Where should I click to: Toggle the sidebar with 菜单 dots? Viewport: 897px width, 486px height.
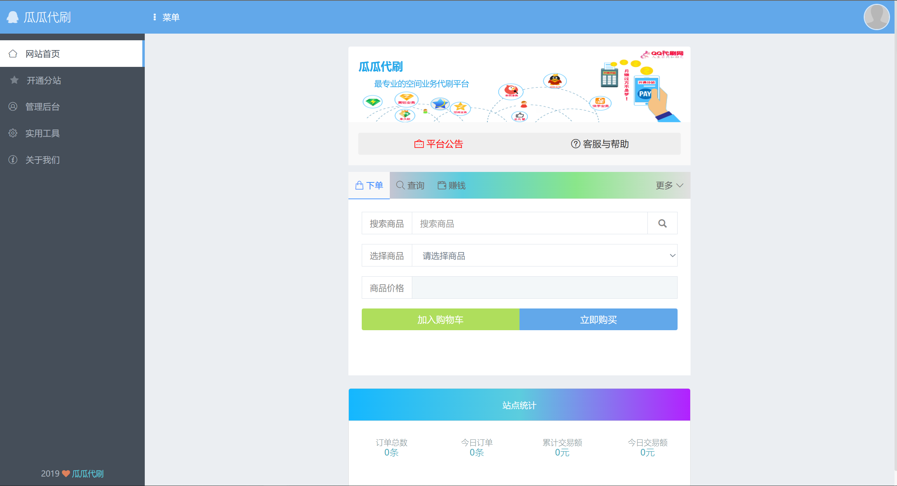tap(155, 17)
